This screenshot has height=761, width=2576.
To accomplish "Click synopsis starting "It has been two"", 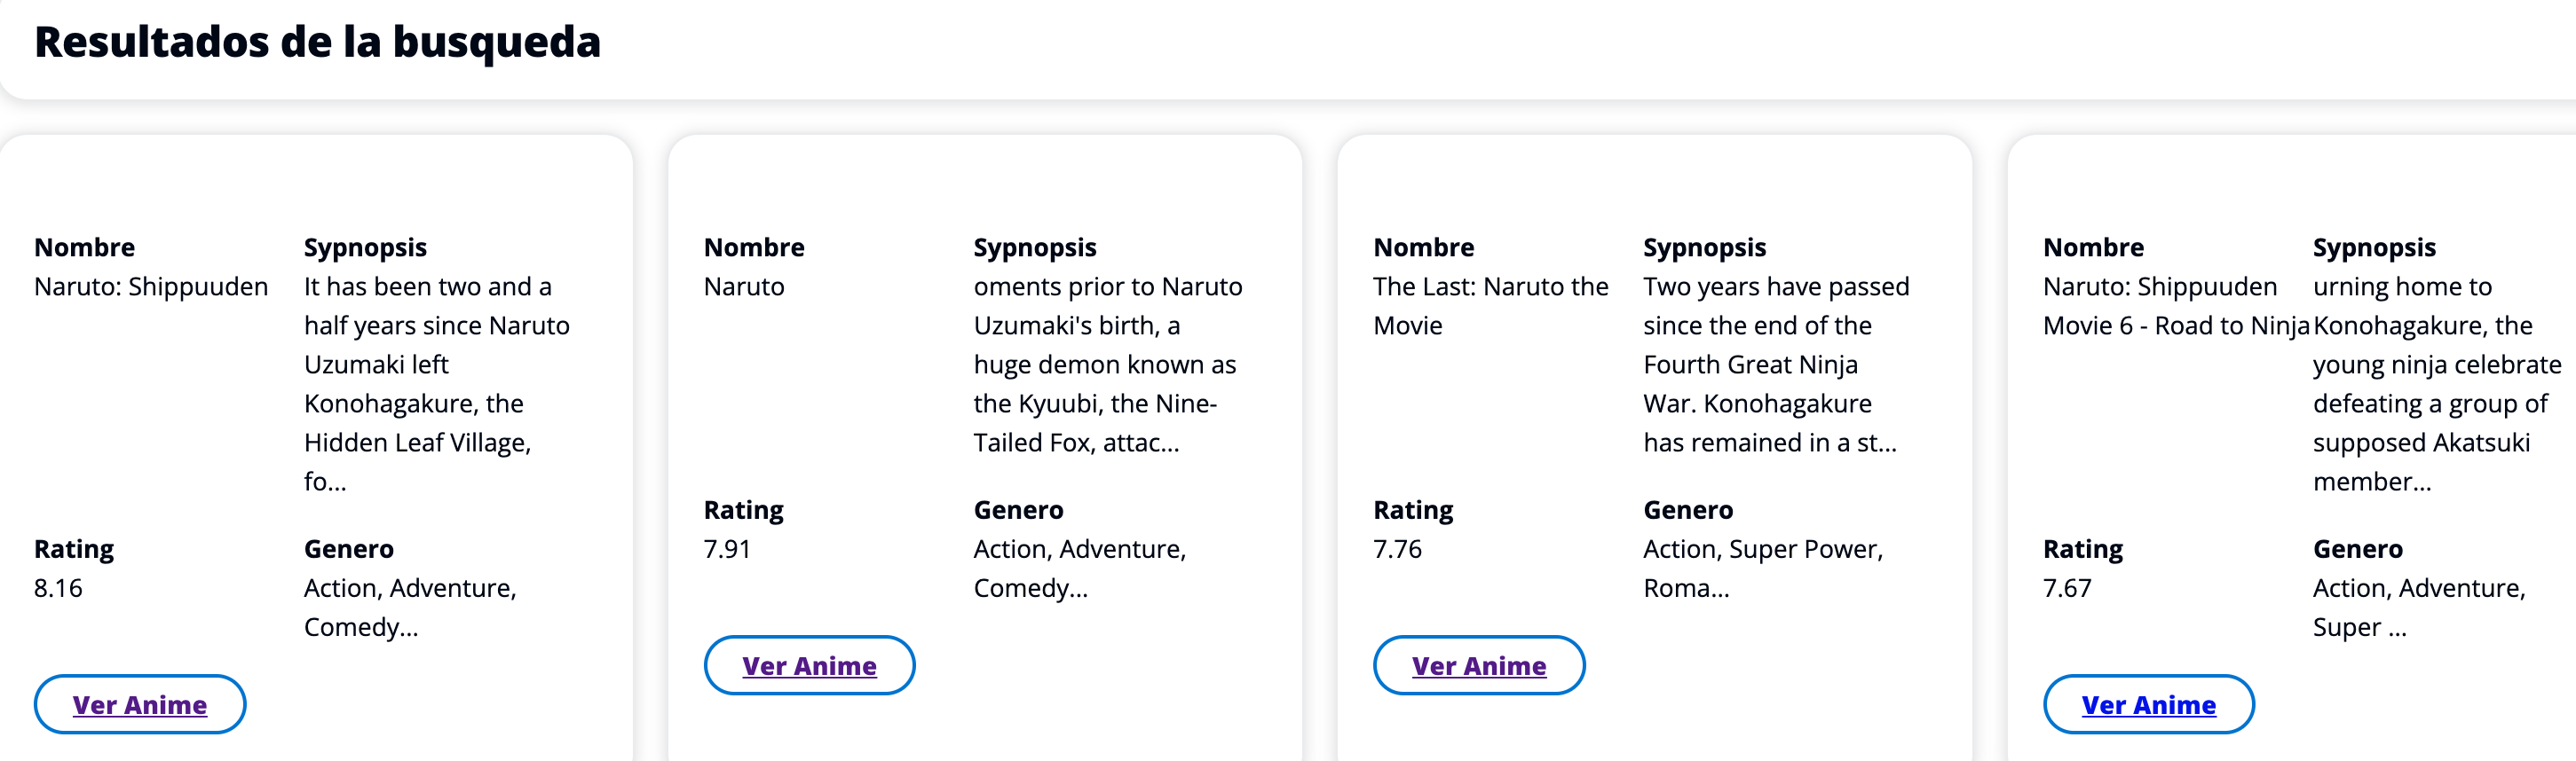I will (x=436, y=383).
